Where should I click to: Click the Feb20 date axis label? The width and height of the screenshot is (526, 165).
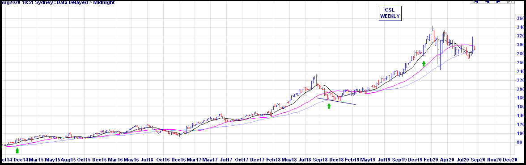click(431, 160)
